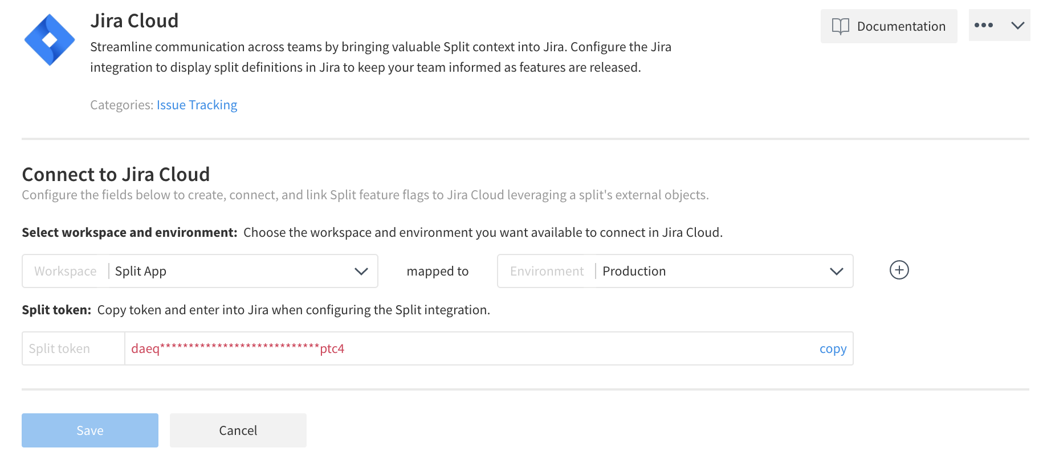Click the Jira Cloud page title
Viewport: 1043px width, 460px height.
[134, 20]
